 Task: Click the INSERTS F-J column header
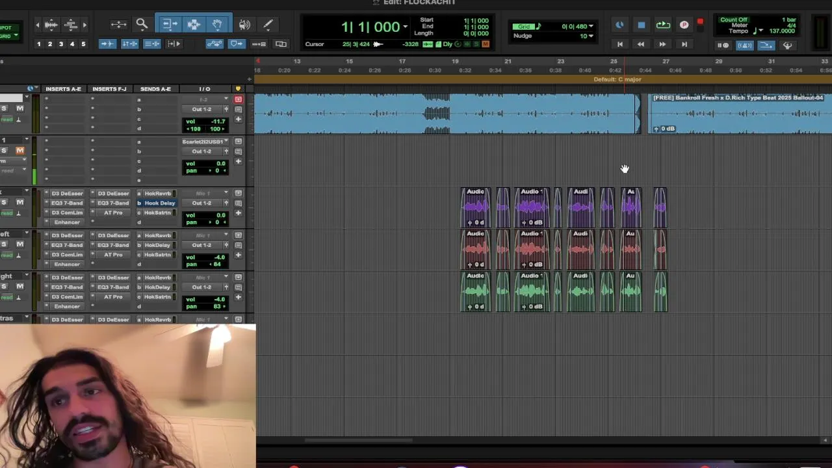click(x=109, y=89)
